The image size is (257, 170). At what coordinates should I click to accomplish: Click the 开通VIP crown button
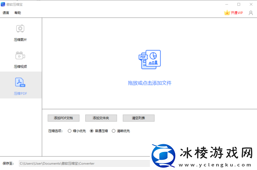click(233, 12)
